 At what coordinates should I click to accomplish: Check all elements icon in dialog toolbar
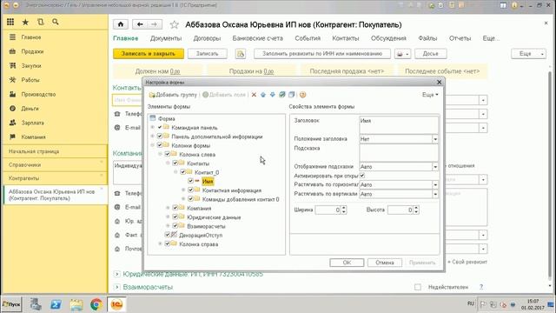(281, 95)
